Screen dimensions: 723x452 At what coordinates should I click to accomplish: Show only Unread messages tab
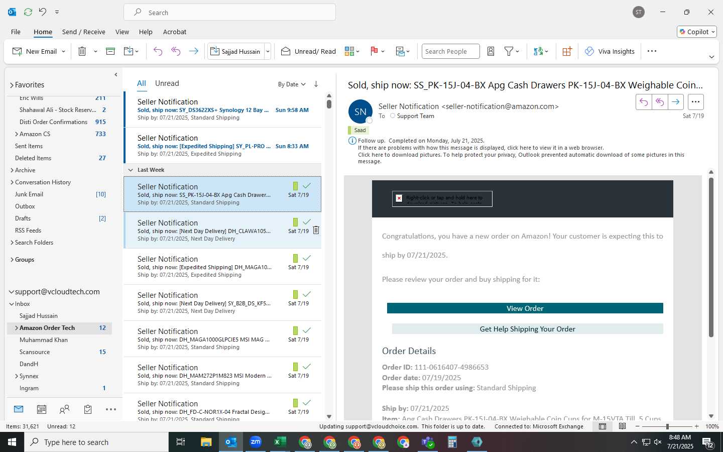(167, 83)
